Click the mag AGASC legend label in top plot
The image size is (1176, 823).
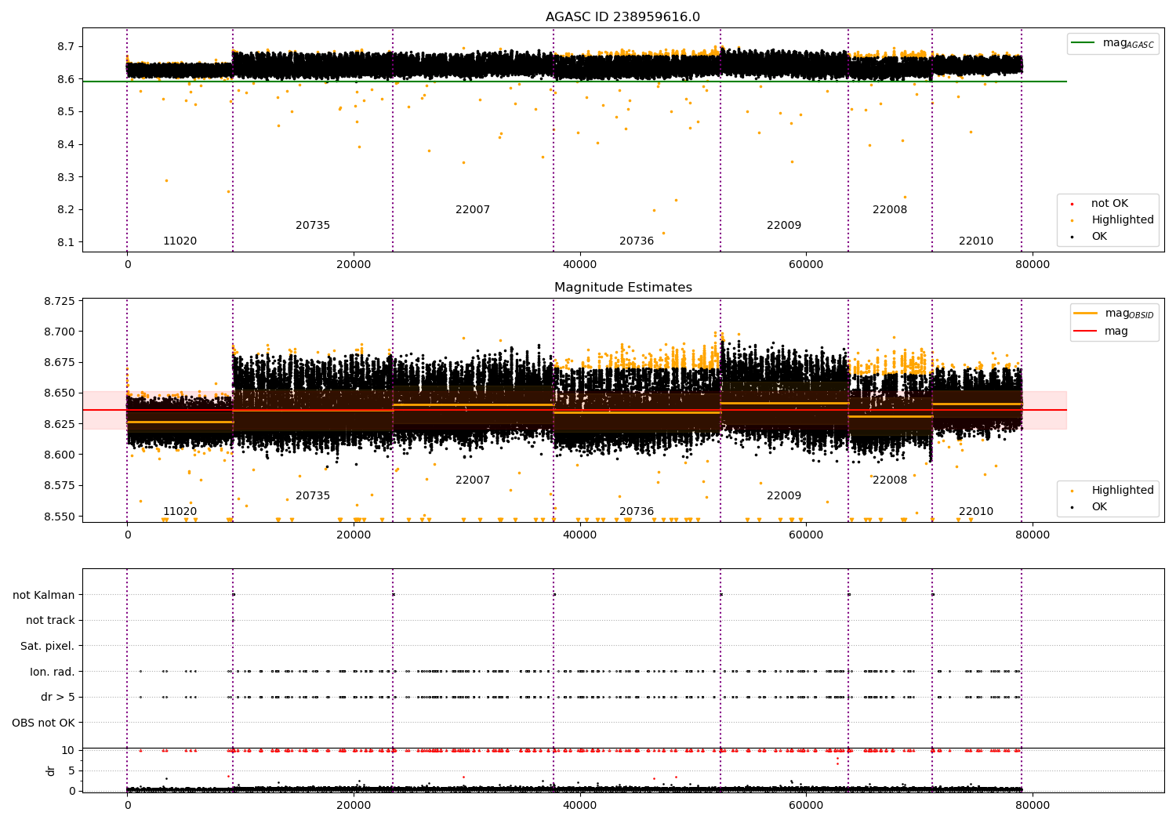(x=1128, y=43)
